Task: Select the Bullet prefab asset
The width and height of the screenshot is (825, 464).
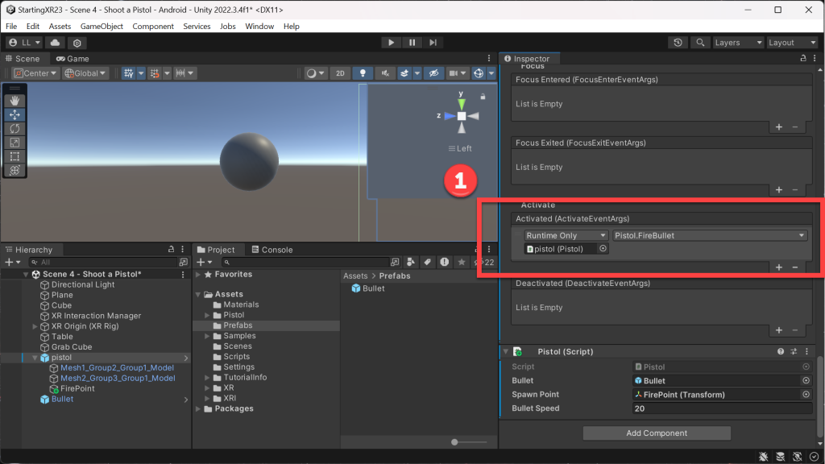Action: [x=367, y=288]
